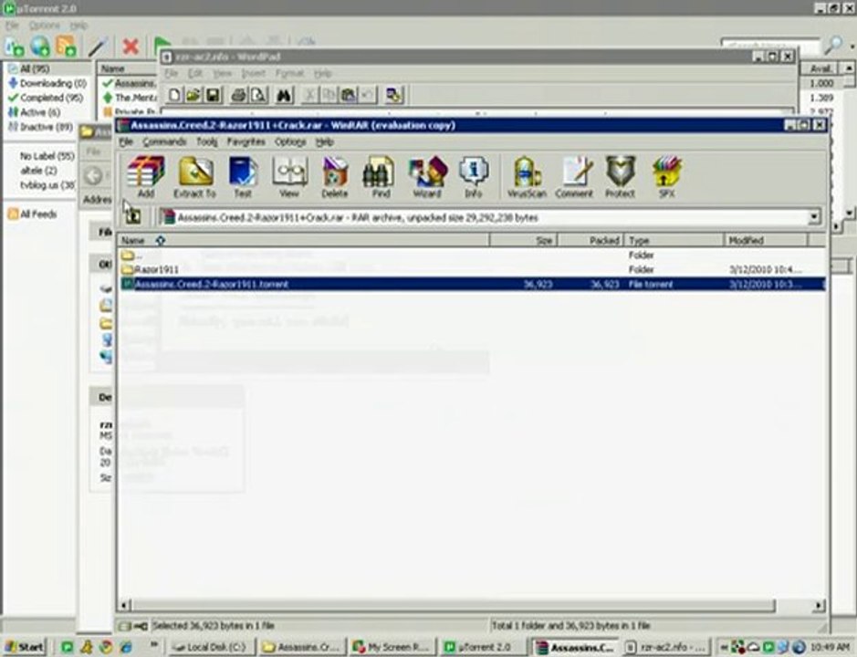This screenshot has height=657, width=857.
Task: Open the Options menu in WinRAR
Action: point(290,141)
